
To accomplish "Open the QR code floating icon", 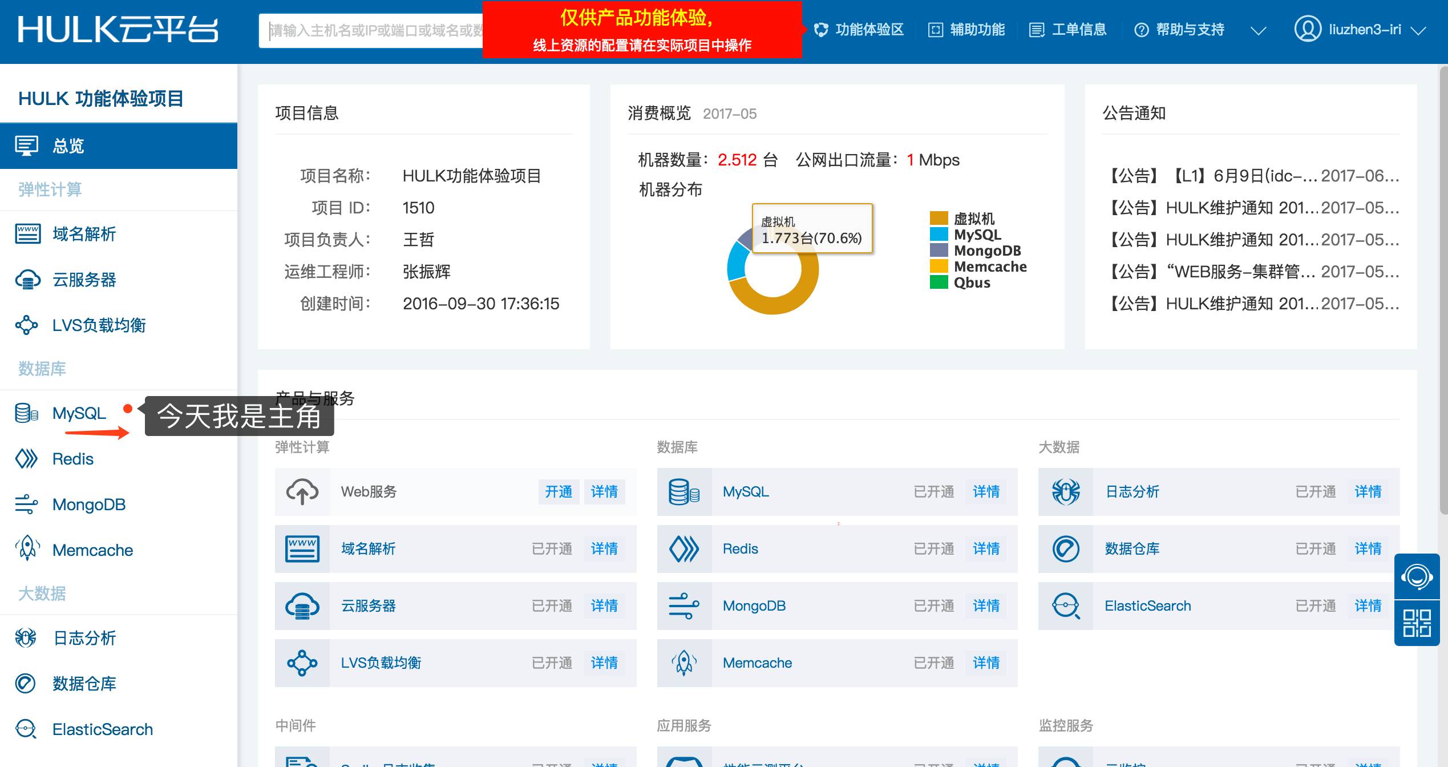I will pyautogui.click(x=1417, y=623).
